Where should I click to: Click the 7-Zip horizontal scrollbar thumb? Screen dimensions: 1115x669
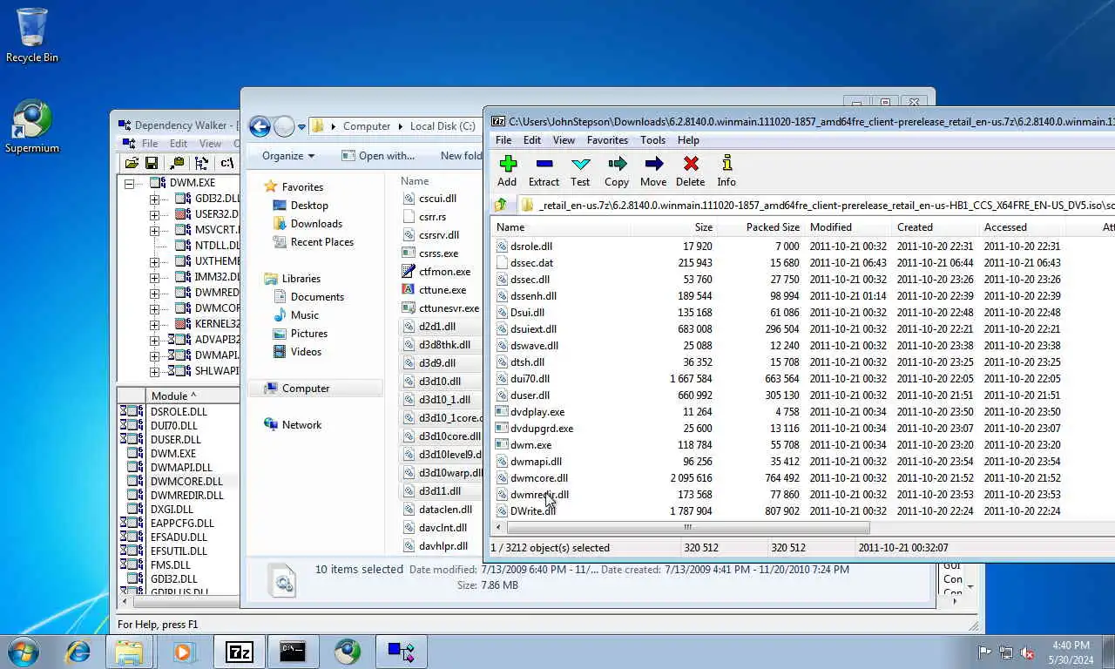point(687,528)
